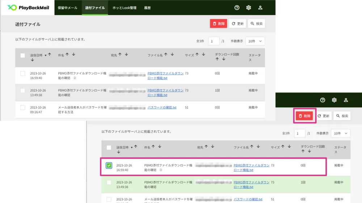Image resolution: width=362 pixels, height=203 pixels.
Task: Open settings gear in the lower screenshot header
Action: click(x=334, y=100)
